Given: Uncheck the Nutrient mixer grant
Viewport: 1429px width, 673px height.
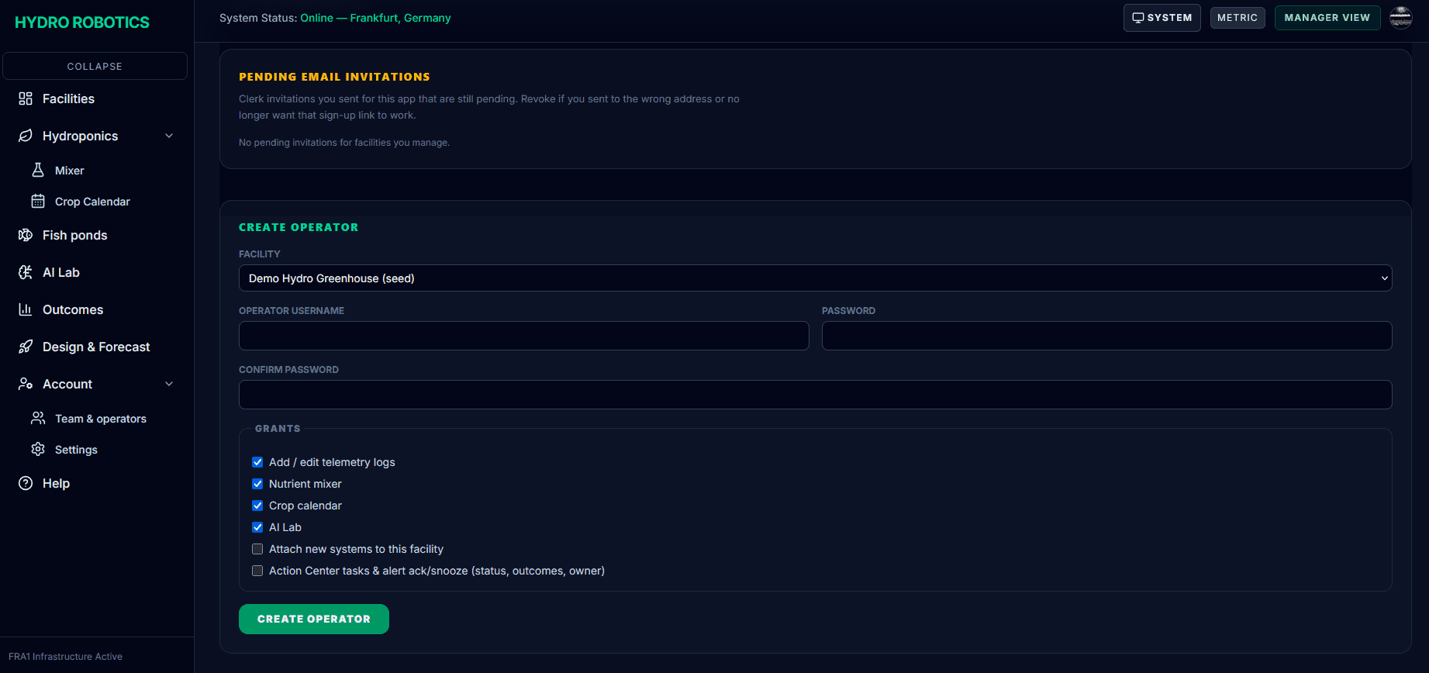Looking at the screenshot, I should click(x=257, y=484).
